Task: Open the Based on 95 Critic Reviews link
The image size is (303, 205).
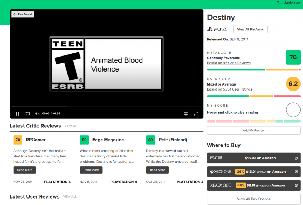Action: [x=229, y=63]
